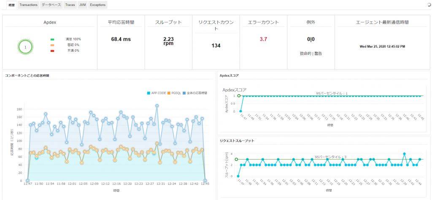Click the red 不満 0% legend marker
This screenshot has height=200, width=432.
point(52,51)
